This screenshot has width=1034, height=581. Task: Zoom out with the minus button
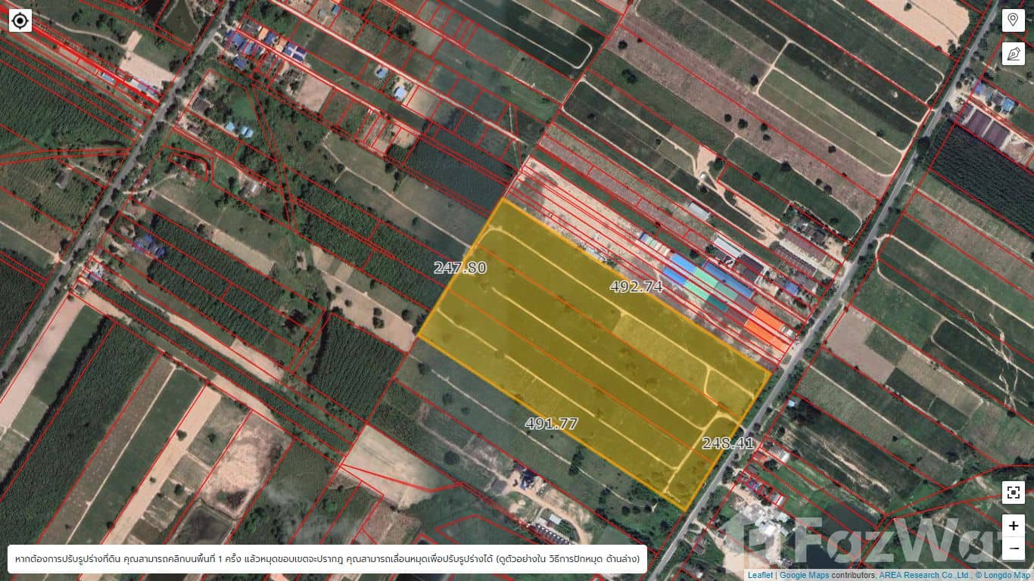tap(1013, 548)
